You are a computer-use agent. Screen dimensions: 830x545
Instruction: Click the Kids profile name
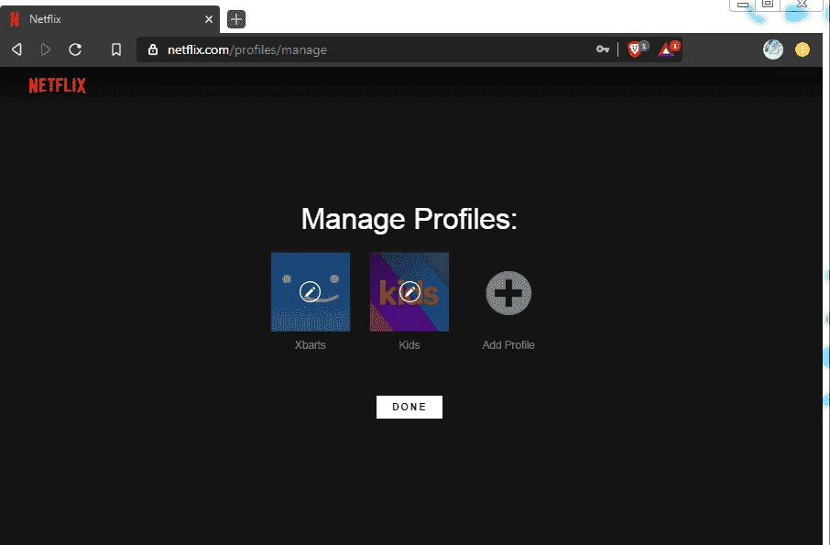coord(410,345)
